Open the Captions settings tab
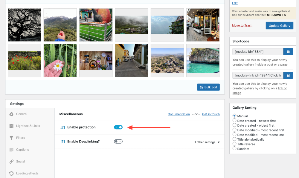 pos(22,150)
